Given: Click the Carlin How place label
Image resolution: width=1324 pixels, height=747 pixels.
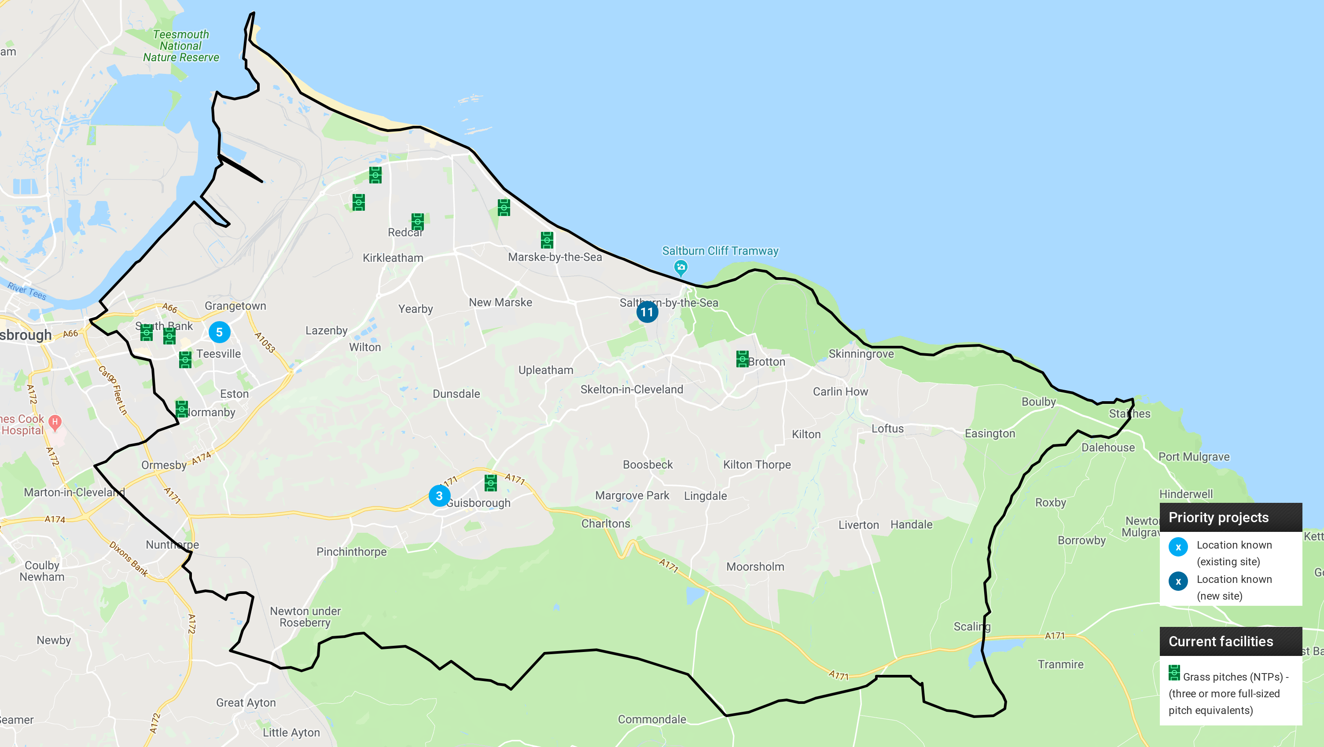Looking at the screenshot, I should click(840, 392).
